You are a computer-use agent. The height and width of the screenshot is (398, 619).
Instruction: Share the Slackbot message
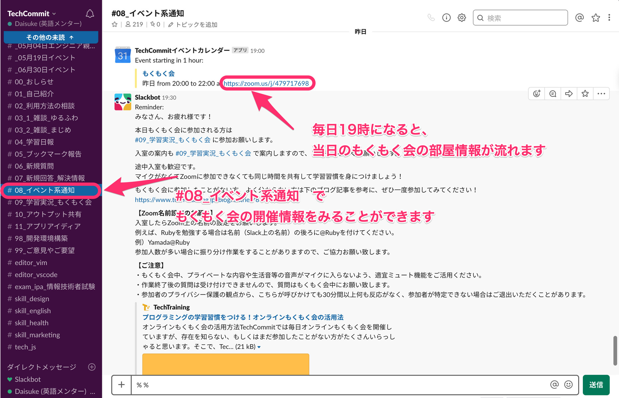tap(569, 94)
